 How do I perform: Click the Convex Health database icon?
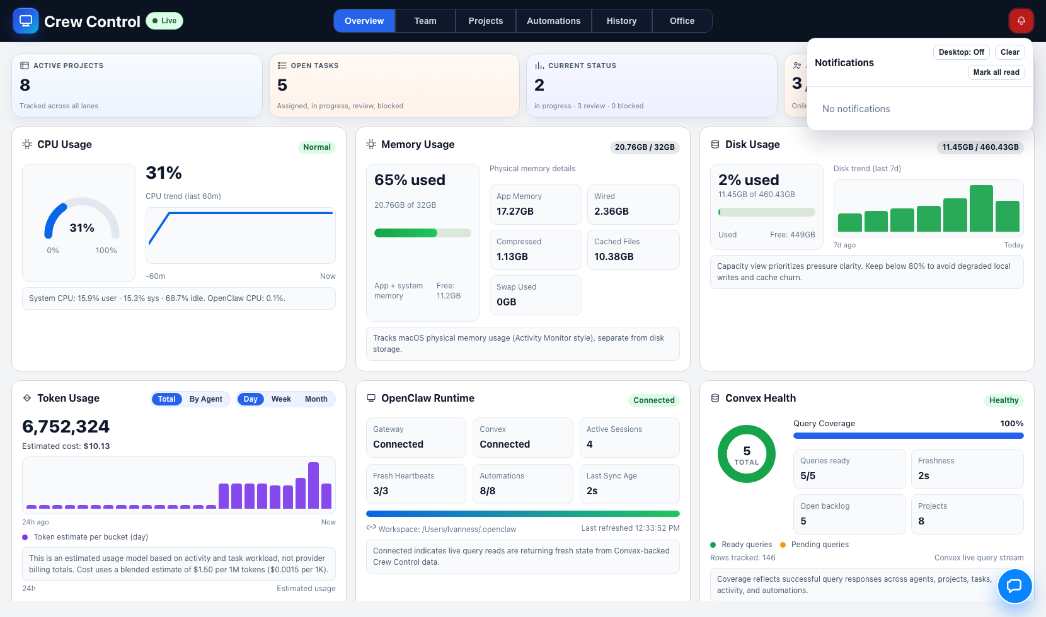tap(715, 398)
